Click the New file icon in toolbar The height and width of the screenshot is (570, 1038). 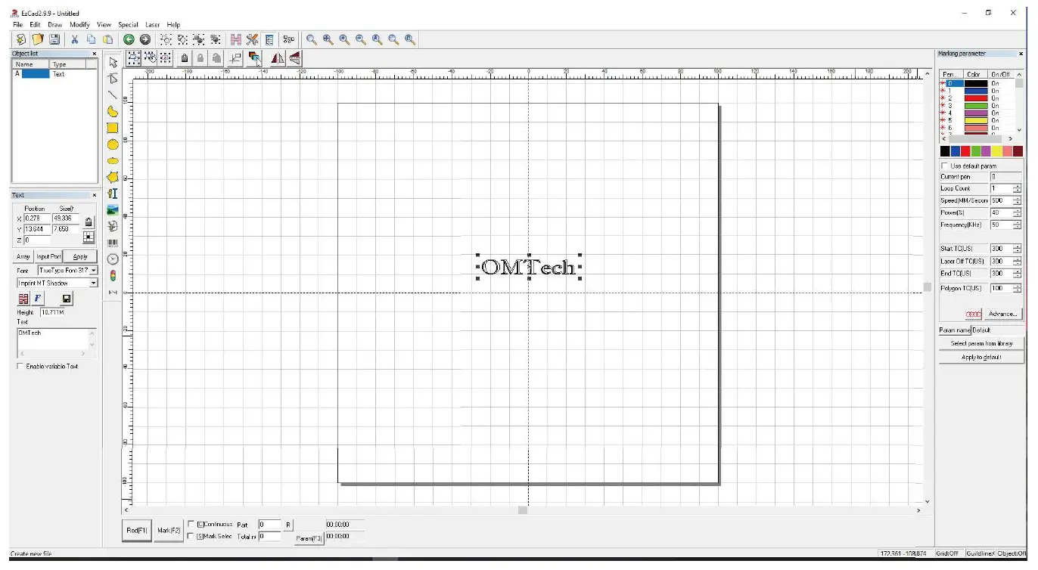(x=20, y=39)
